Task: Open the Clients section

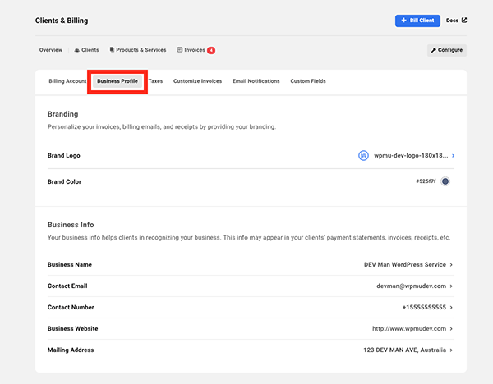Action: [x=86, y=50]
